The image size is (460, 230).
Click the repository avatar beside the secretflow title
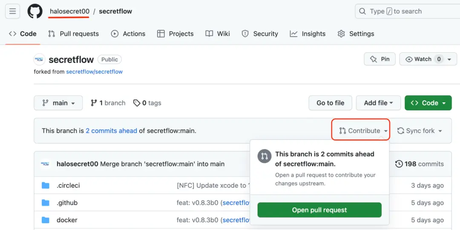39,59
